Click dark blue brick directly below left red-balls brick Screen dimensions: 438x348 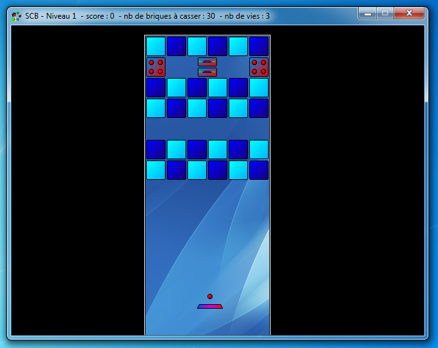(x=156, y=88)
